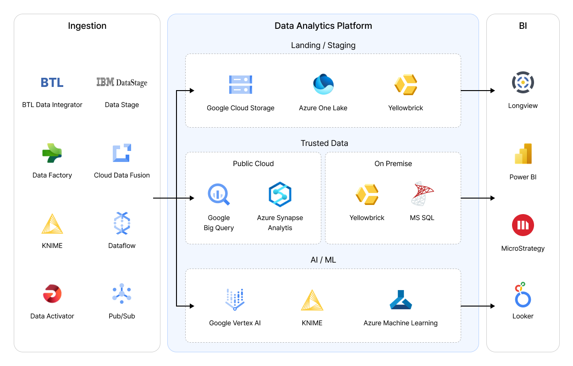Viewport: 573px width, 366px height.
Task: Click the BTL Data Integrator logo
Action: [x=52, y=82]
